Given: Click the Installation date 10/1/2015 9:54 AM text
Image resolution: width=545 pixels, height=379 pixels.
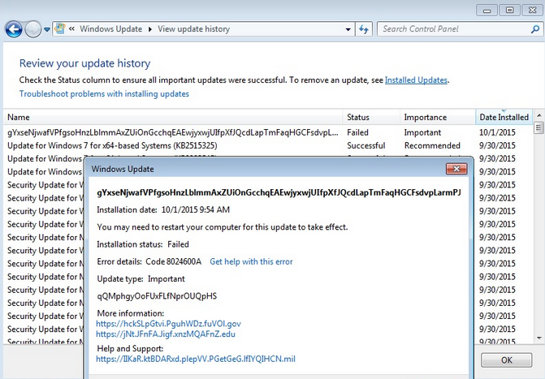Looking at the screenshot, I should click(163, 210).
